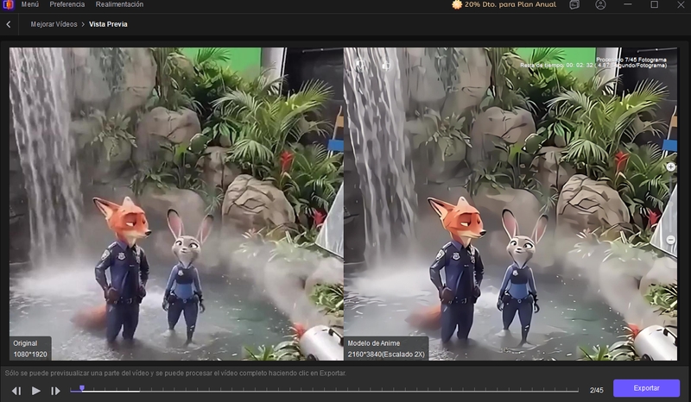Viewport: 691px width, 402px height.
Task: Step forward one frame
Action: point(55,391)
